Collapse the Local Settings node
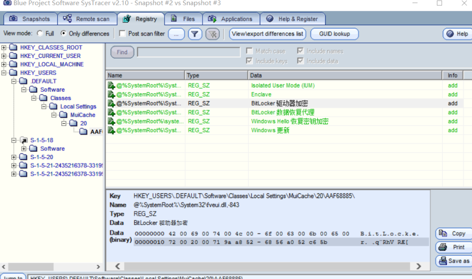472x279 pixels. point(44,106)
